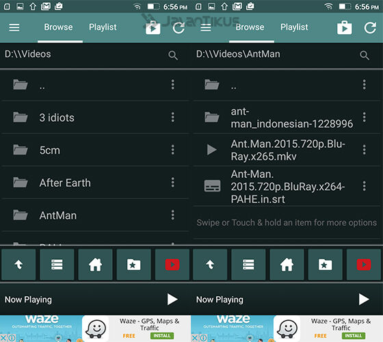Tap up-folder button in right bottom bar
Screen dimensions: 383x342
(210, 265)
